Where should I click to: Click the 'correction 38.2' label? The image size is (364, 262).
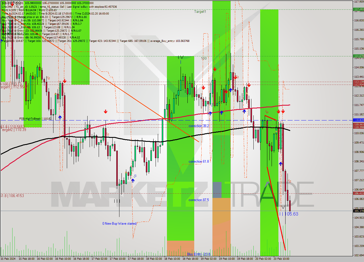[199, 126]
